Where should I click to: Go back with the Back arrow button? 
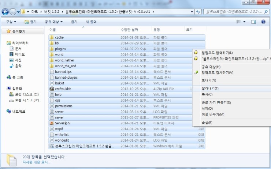5,12
